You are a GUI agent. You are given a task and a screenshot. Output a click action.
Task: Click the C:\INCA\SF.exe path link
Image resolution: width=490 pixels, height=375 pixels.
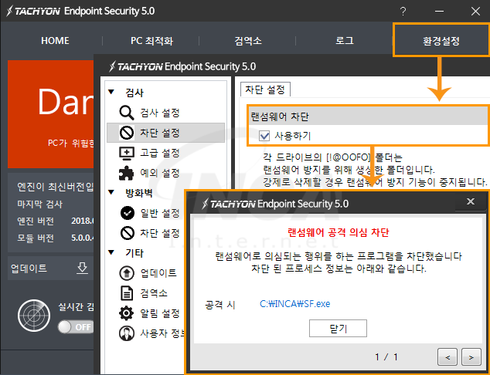(294, 303)
